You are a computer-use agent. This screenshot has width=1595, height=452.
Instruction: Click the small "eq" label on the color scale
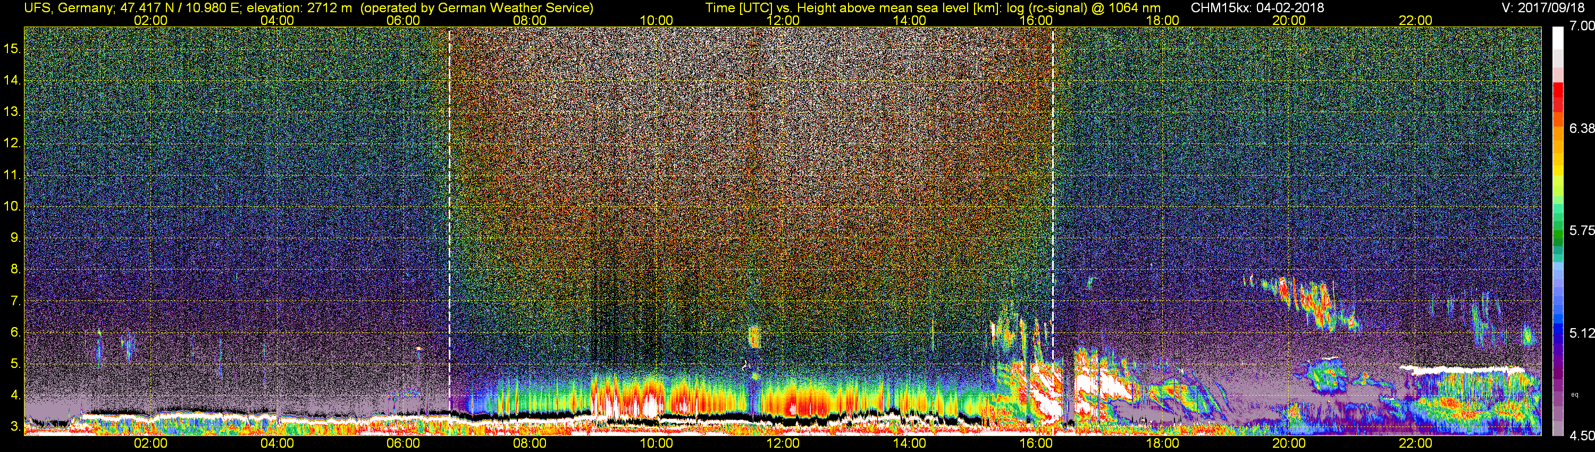pos(1576,395)
